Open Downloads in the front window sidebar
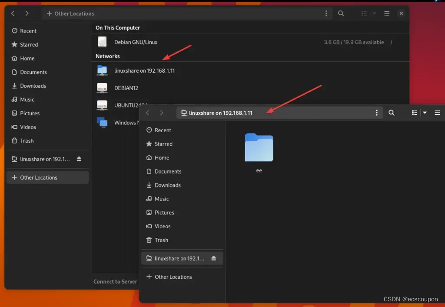445x307 pixels. click(167, 185)
